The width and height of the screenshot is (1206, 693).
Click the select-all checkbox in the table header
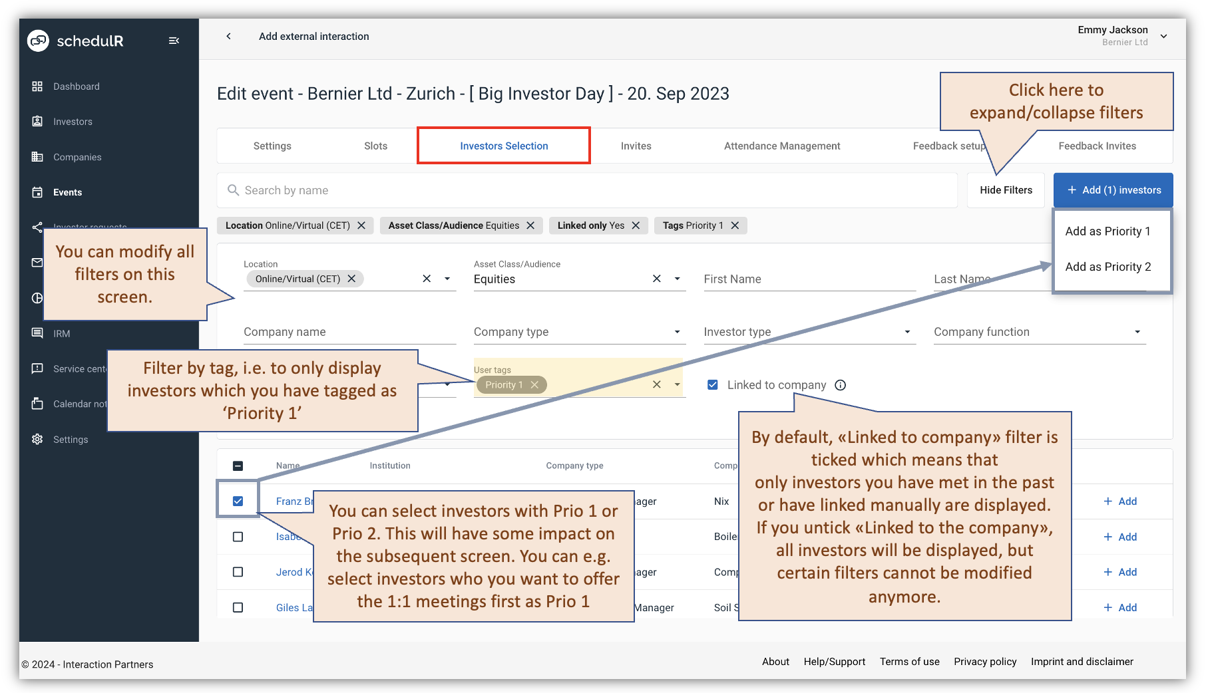237,466
